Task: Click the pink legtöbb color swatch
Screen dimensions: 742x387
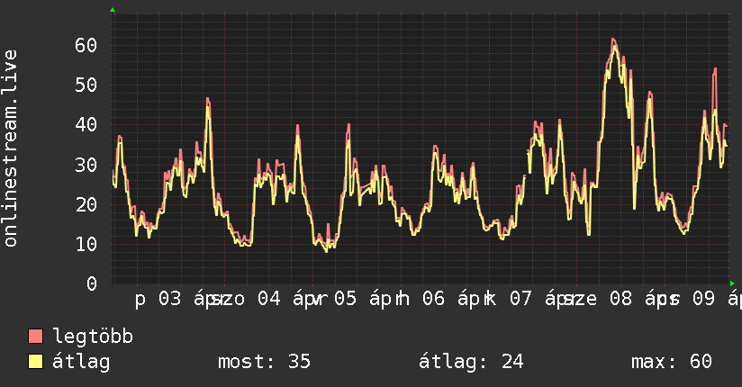Action: (35, 336)
